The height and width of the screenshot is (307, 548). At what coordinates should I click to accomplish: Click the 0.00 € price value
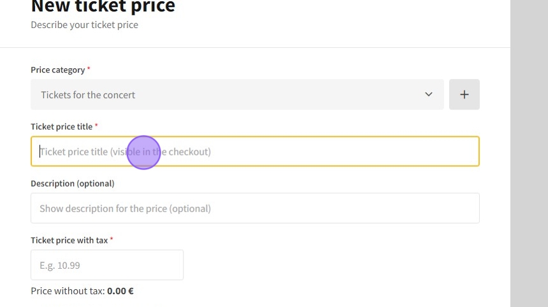120,291
